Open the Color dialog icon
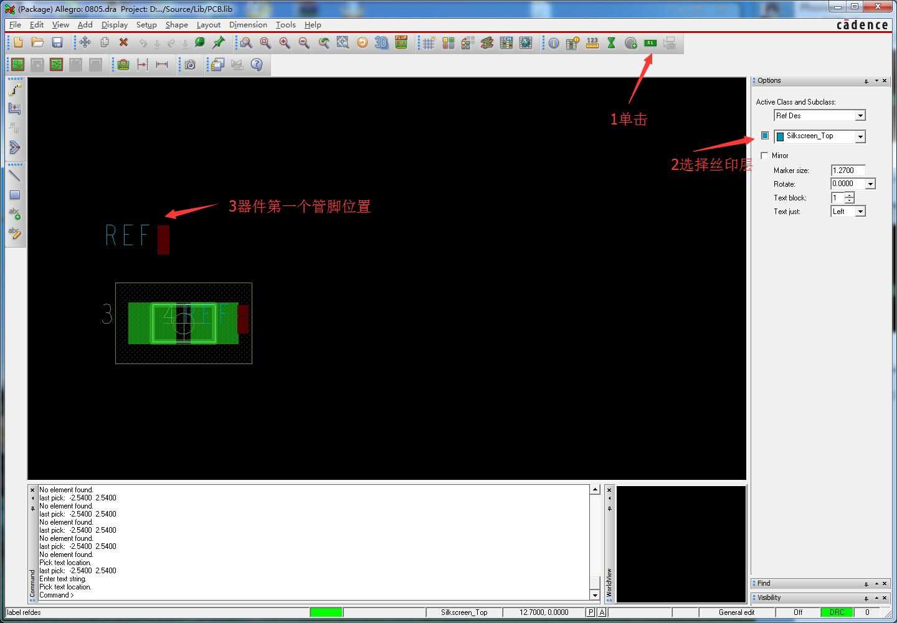Viewport: 897px width, 623px height. point(448,43)
